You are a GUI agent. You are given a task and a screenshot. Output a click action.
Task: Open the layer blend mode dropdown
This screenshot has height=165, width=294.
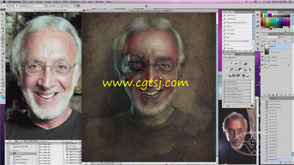click(270, 37)
